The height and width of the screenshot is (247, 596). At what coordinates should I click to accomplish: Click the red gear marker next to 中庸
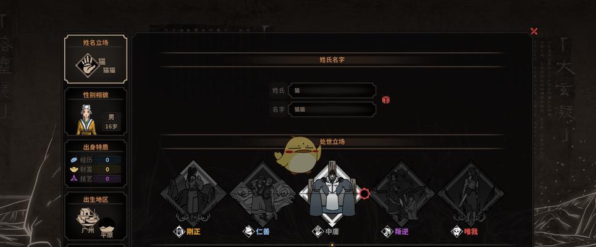364,193
